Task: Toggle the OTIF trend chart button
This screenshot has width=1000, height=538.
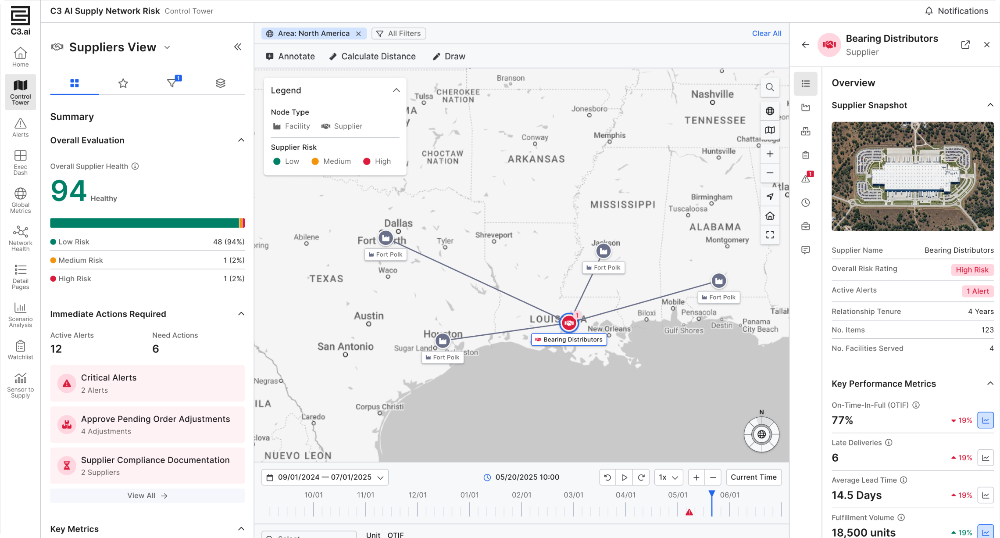Action: [986, 420]
